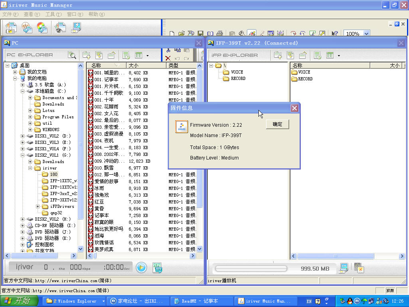The width and height of the screenshot is (409, 307).
Task: Expand DISK1_VOL2 (D:) drive node
Action: coord(22,136)
